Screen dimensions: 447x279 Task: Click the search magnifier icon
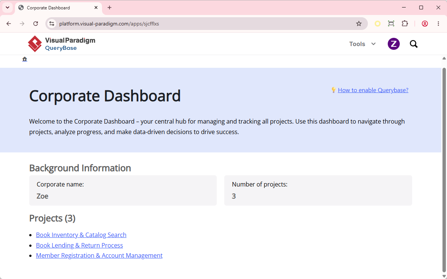[414, 44]
